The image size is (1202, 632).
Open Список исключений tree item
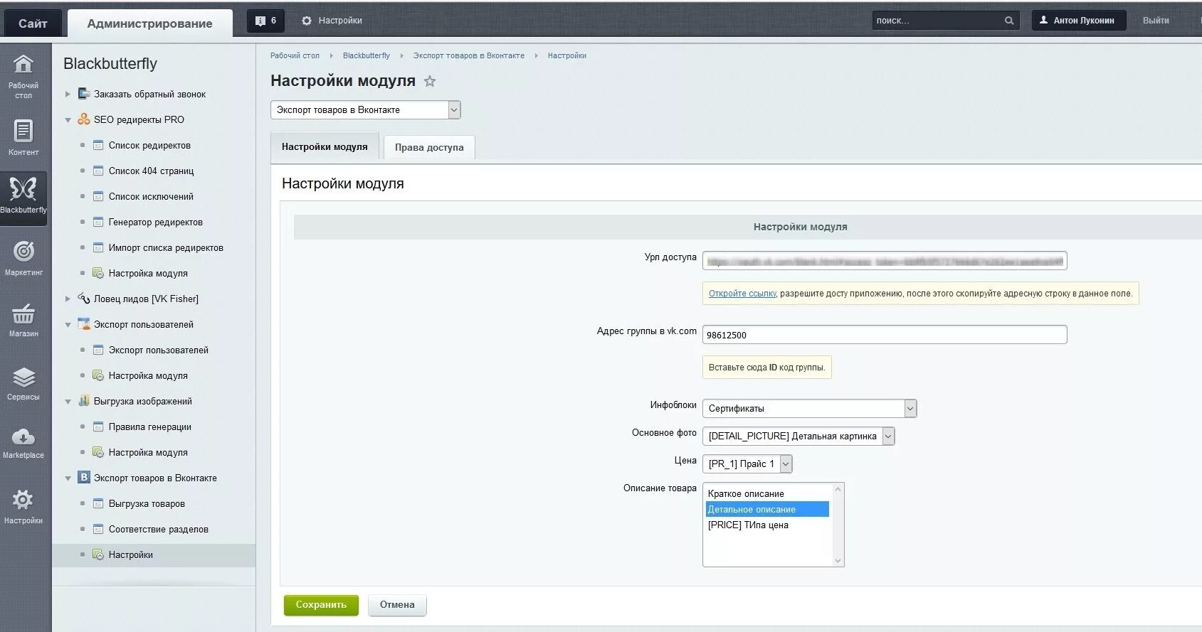tap(151, 196)
